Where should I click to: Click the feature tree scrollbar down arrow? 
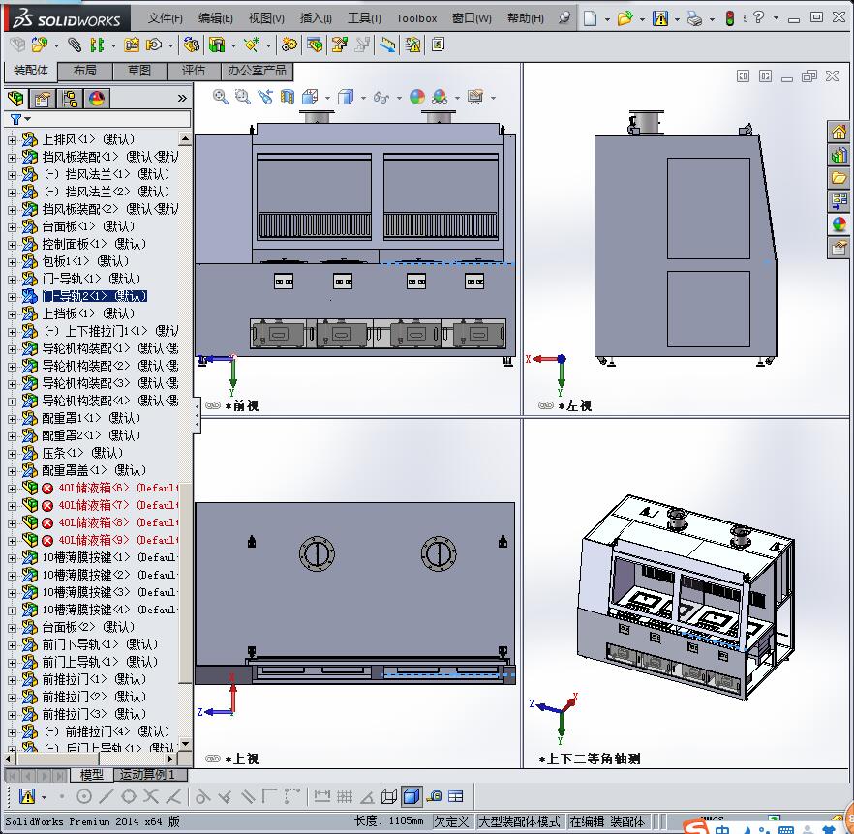coord(186,745)
